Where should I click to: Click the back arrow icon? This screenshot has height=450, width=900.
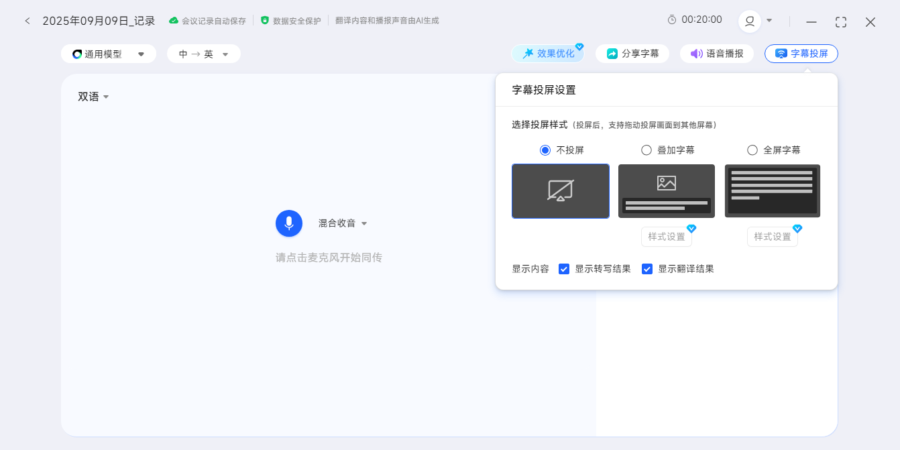coord(27,21)
